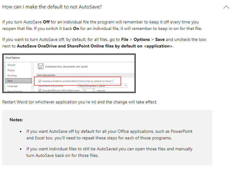Select the highlighted Save category
The image size is (231, 170).
tap(18, 81)
